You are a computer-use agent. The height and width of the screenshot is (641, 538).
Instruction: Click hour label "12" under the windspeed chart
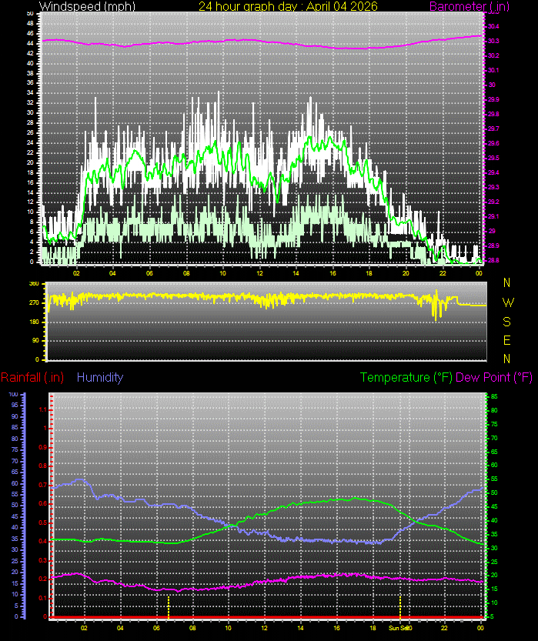pyautogui.click(x=259, y=273)
